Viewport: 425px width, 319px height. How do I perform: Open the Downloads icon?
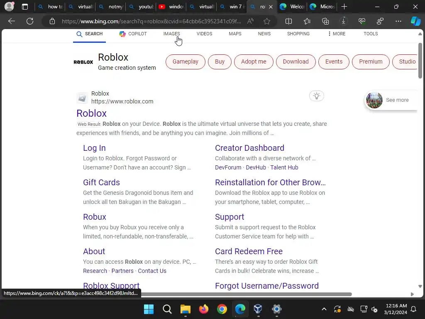(x=343, y=21)
